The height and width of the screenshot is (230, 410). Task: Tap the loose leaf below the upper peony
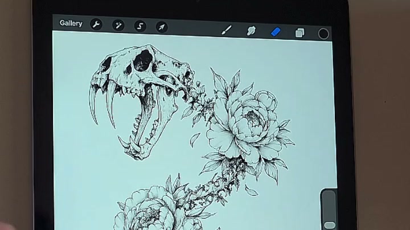tap(251, 191)
